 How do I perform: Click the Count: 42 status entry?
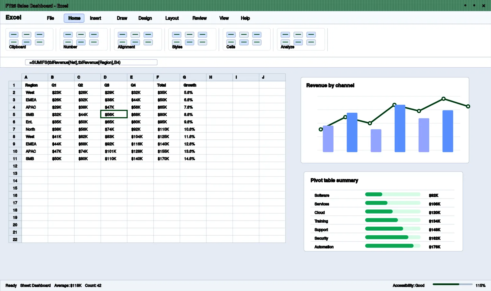[x=93, y=285]
